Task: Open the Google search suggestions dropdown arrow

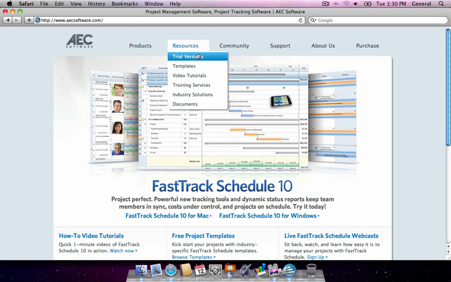Action: click(313, 20)
